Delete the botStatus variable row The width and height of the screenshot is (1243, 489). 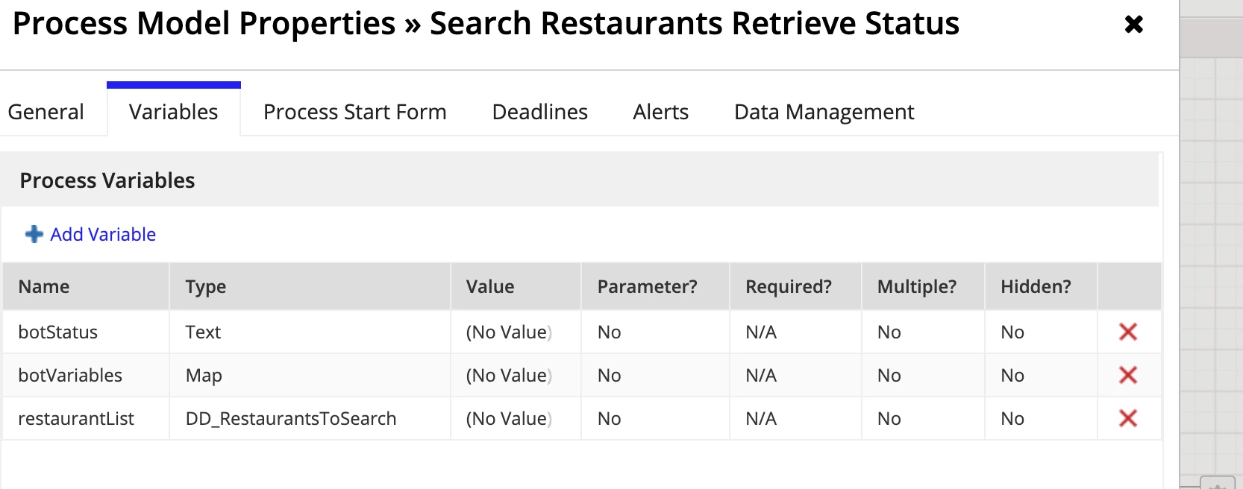1128,332
